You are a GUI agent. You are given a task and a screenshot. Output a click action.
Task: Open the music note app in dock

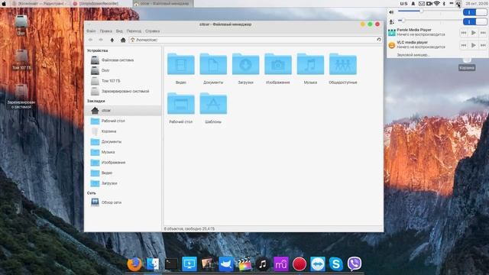(x=263, y=264)
